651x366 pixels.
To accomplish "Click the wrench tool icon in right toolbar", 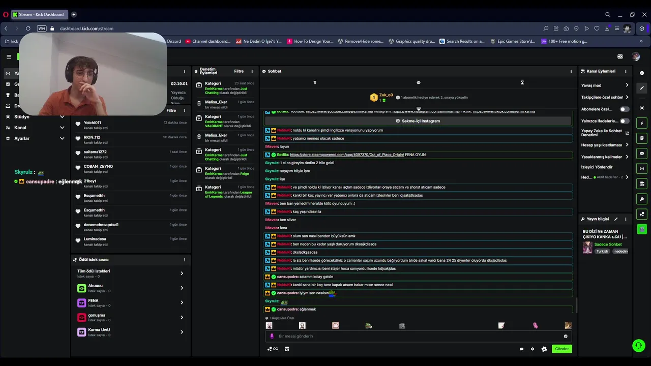I will pyautogui.click(x=642, y=199).
